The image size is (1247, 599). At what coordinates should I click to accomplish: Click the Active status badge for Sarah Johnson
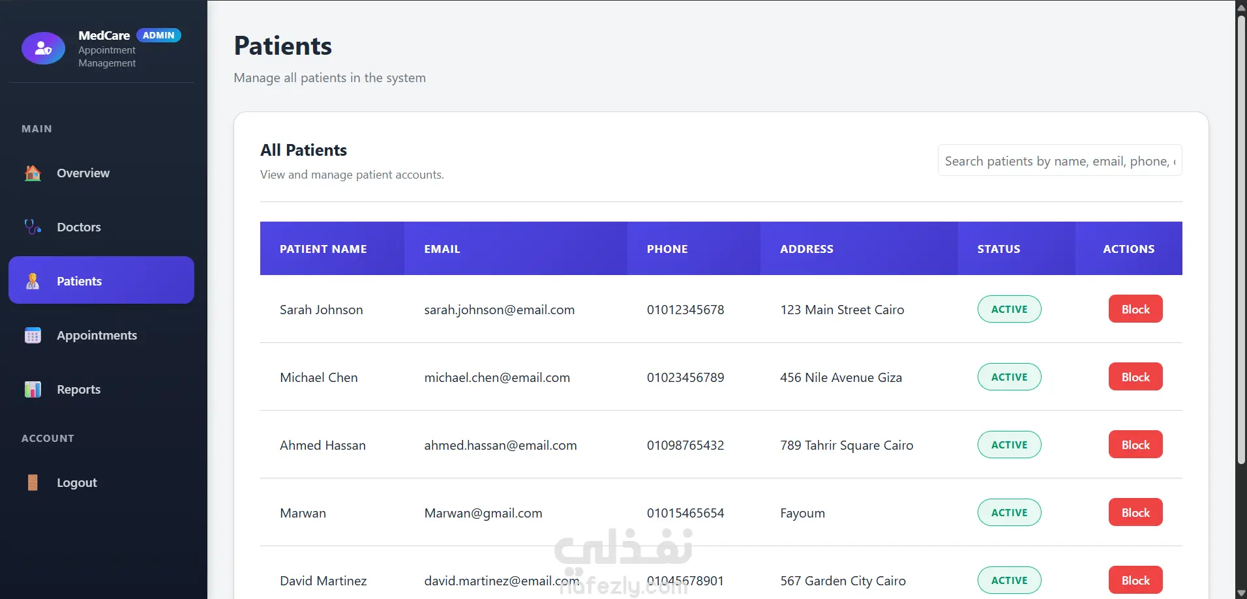pos(1009,310)
